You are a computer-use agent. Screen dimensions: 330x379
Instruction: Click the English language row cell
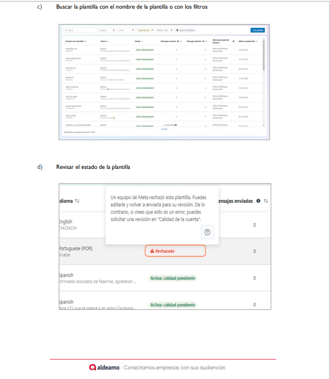click(x=68, y=224)
